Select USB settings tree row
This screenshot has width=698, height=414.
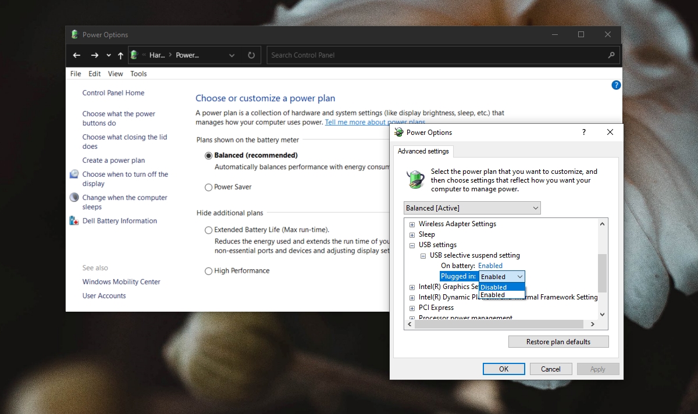point(437,245)
